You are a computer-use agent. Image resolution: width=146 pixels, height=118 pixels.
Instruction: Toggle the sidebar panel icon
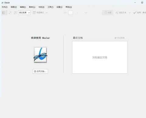click(x=4, y=13)
